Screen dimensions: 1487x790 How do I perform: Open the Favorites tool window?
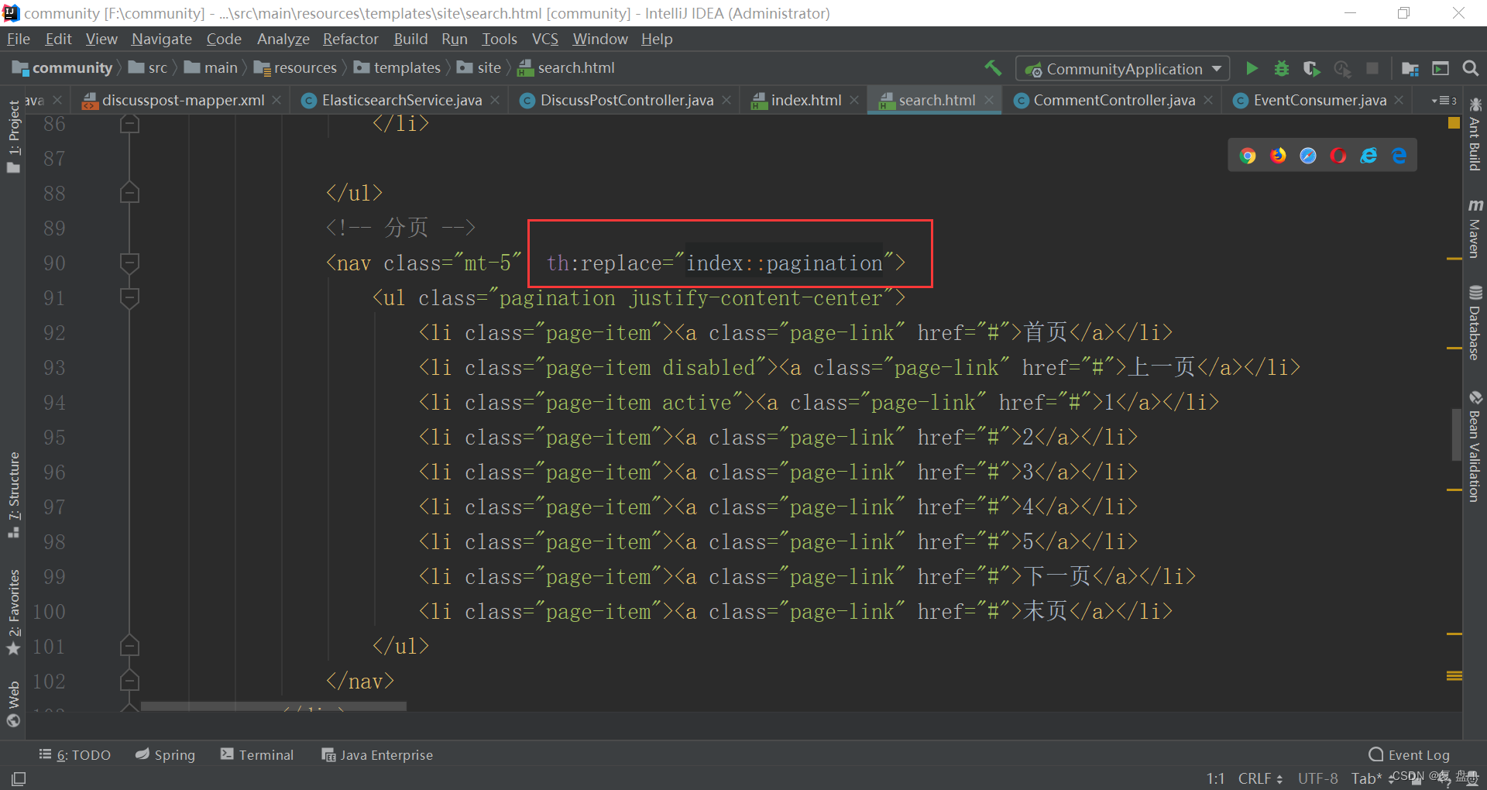tap(13, 613)
